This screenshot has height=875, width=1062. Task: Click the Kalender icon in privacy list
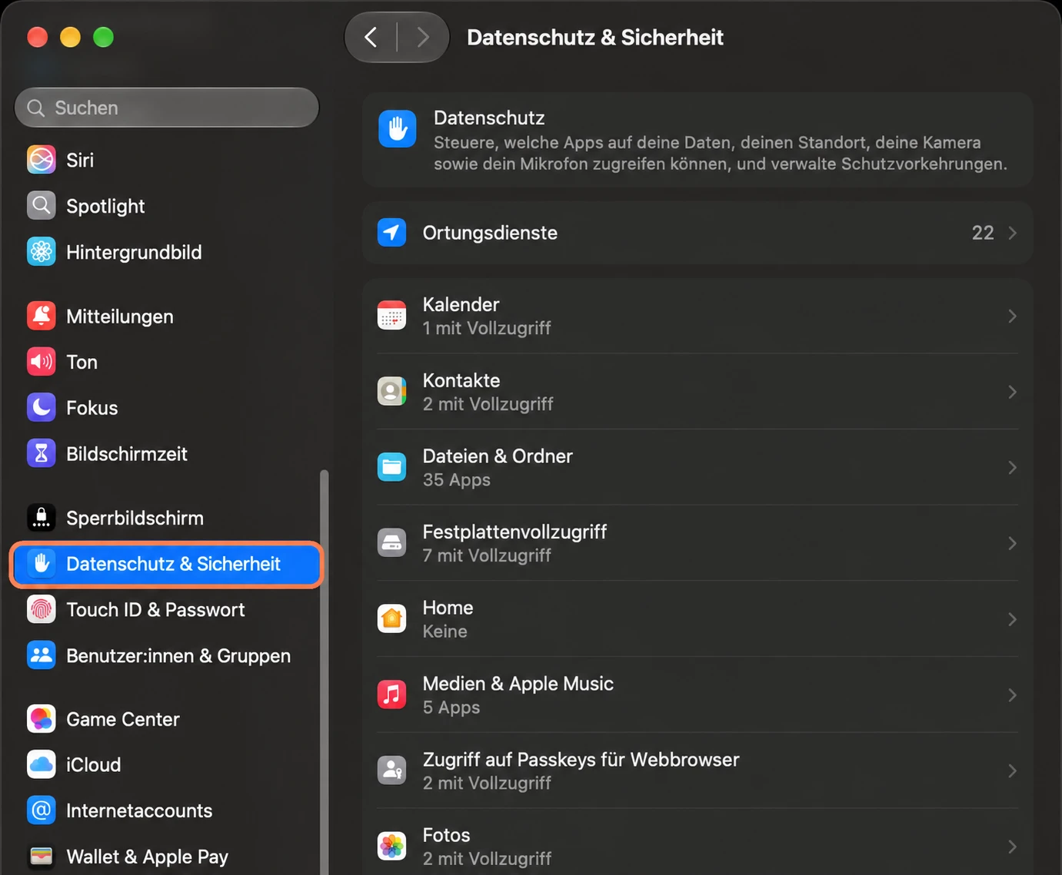[x=392, y=316]
